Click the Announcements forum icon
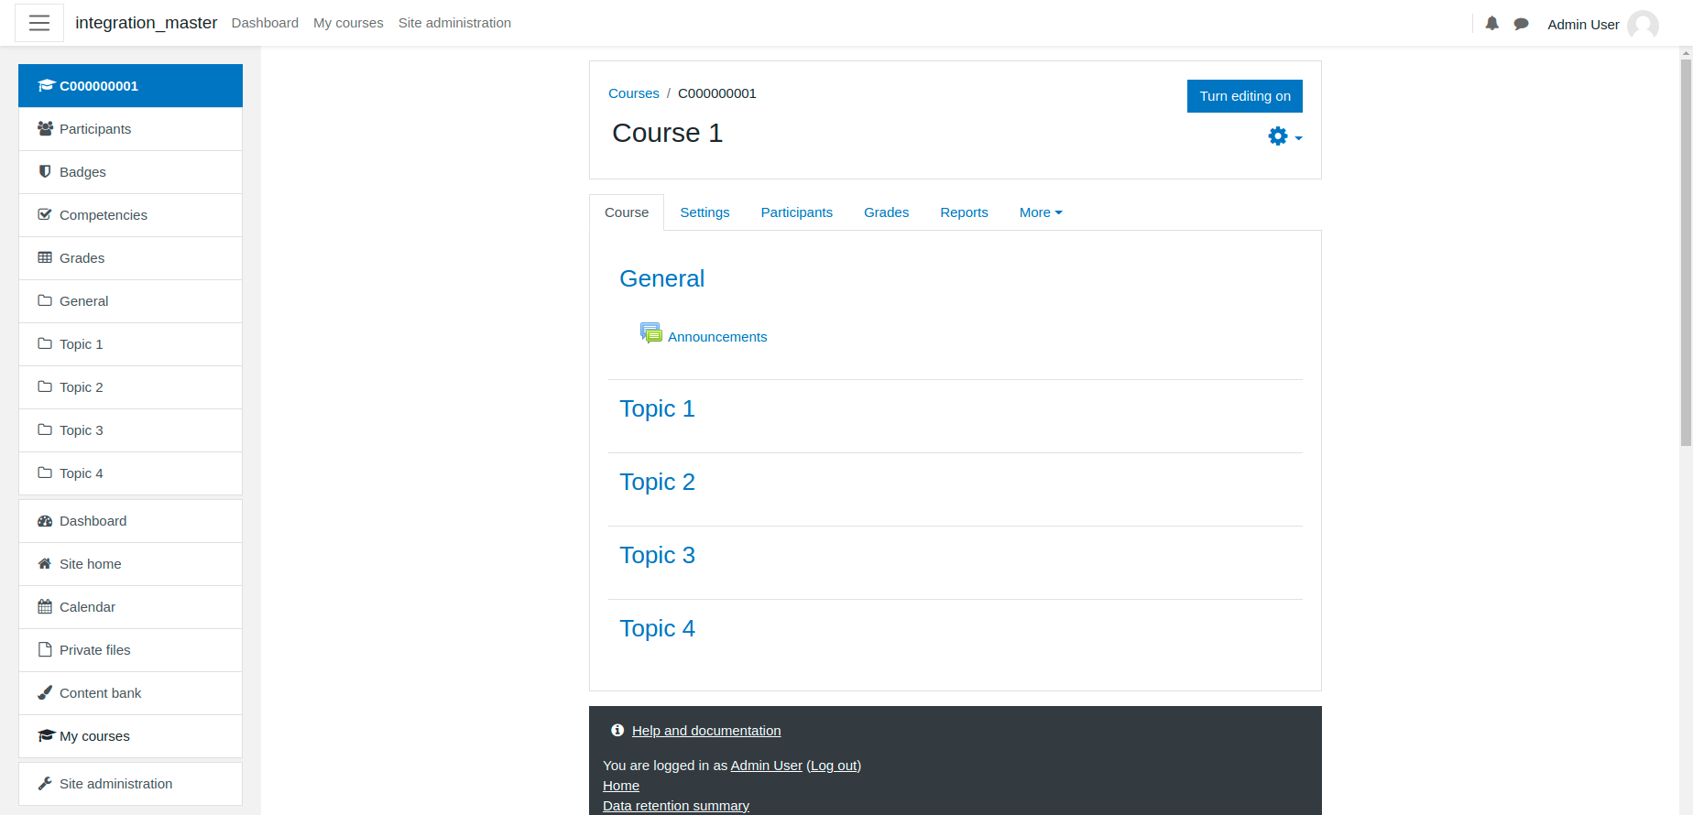This screenshot has height=815, width=1693. click(651, 333)
